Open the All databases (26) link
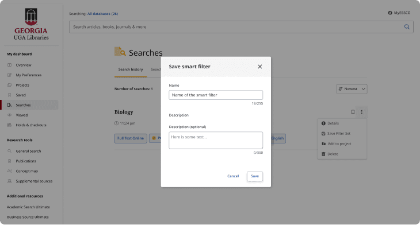 (x=102, y=14)
